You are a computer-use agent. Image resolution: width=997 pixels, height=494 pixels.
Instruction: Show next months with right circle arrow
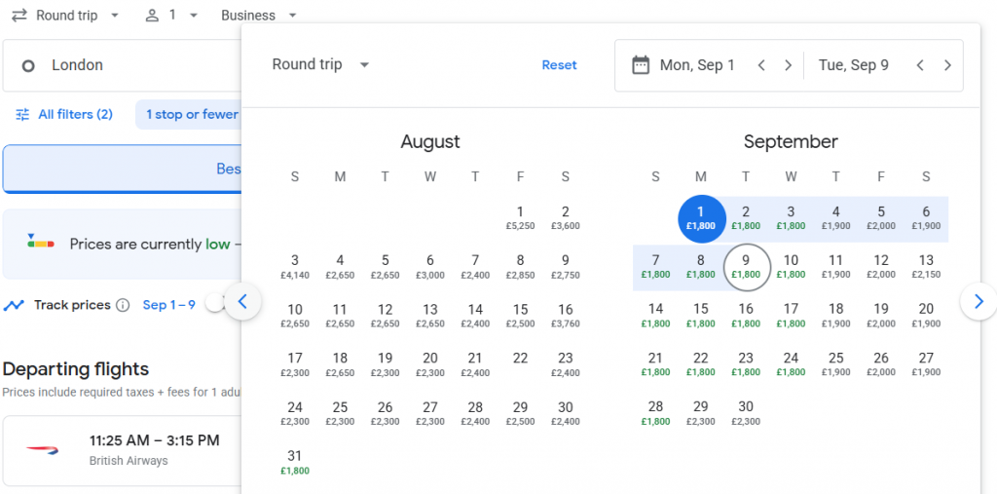[x=979, y=302]
